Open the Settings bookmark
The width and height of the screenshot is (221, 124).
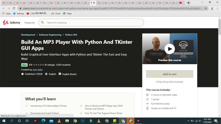pyautogui.click(x=18, y=13)
